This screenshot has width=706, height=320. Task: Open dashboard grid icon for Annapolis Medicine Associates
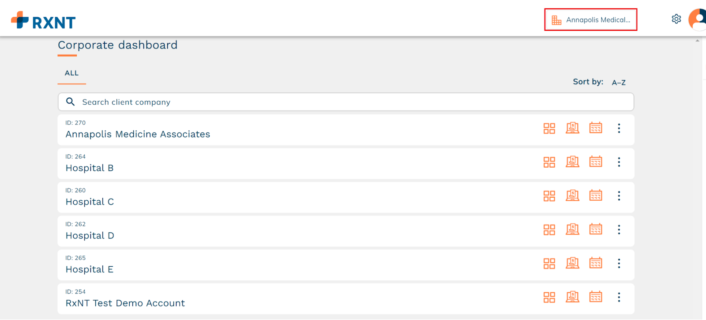click(549, 129)
